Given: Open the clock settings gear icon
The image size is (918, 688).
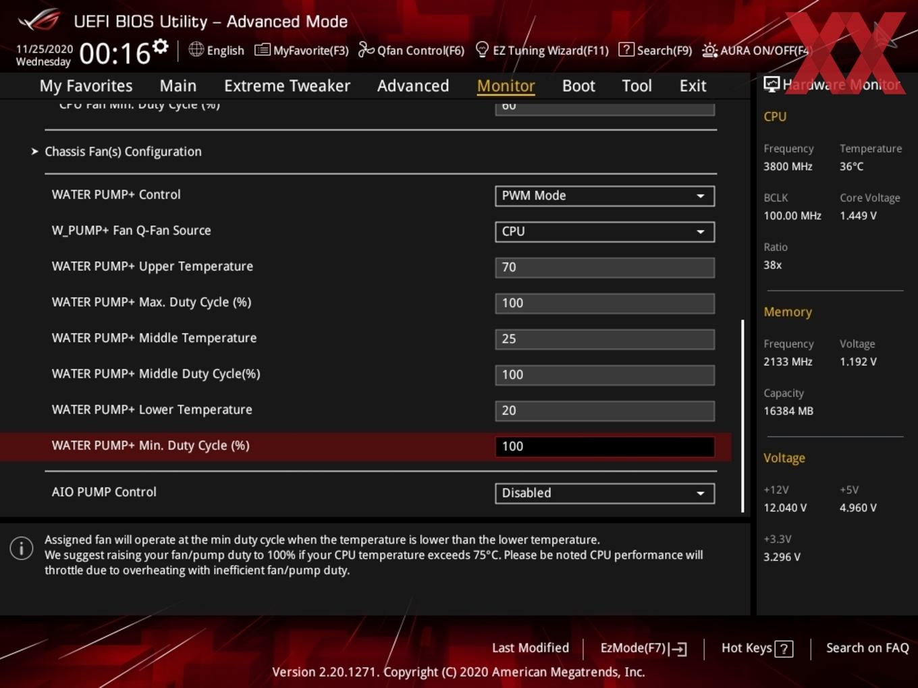Looking at the screenshot, I should click(160, 47).
